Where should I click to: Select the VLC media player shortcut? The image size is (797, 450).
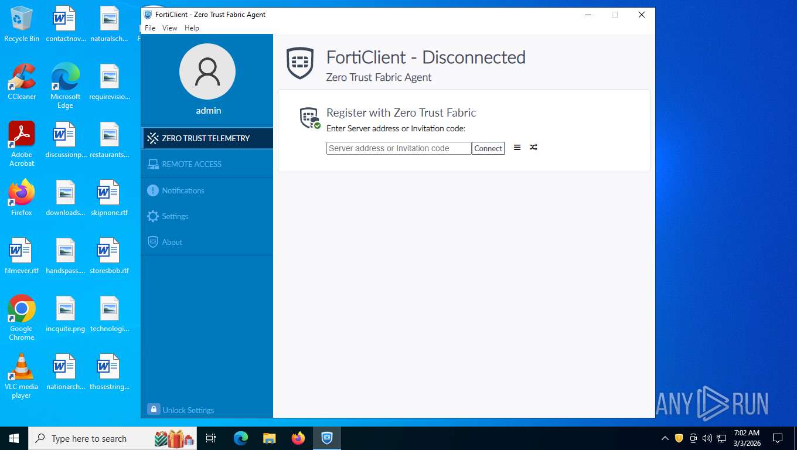tap(22, 376)
